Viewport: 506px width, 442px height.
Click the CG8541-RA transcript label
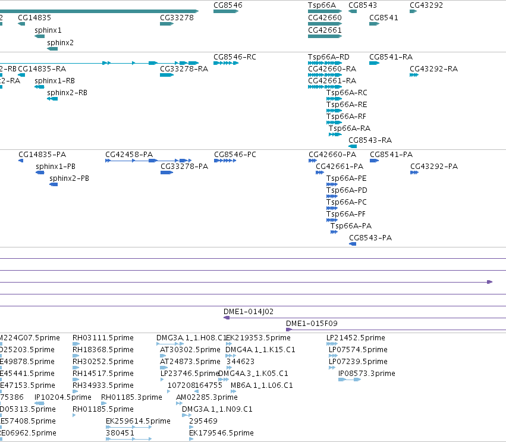391,57
